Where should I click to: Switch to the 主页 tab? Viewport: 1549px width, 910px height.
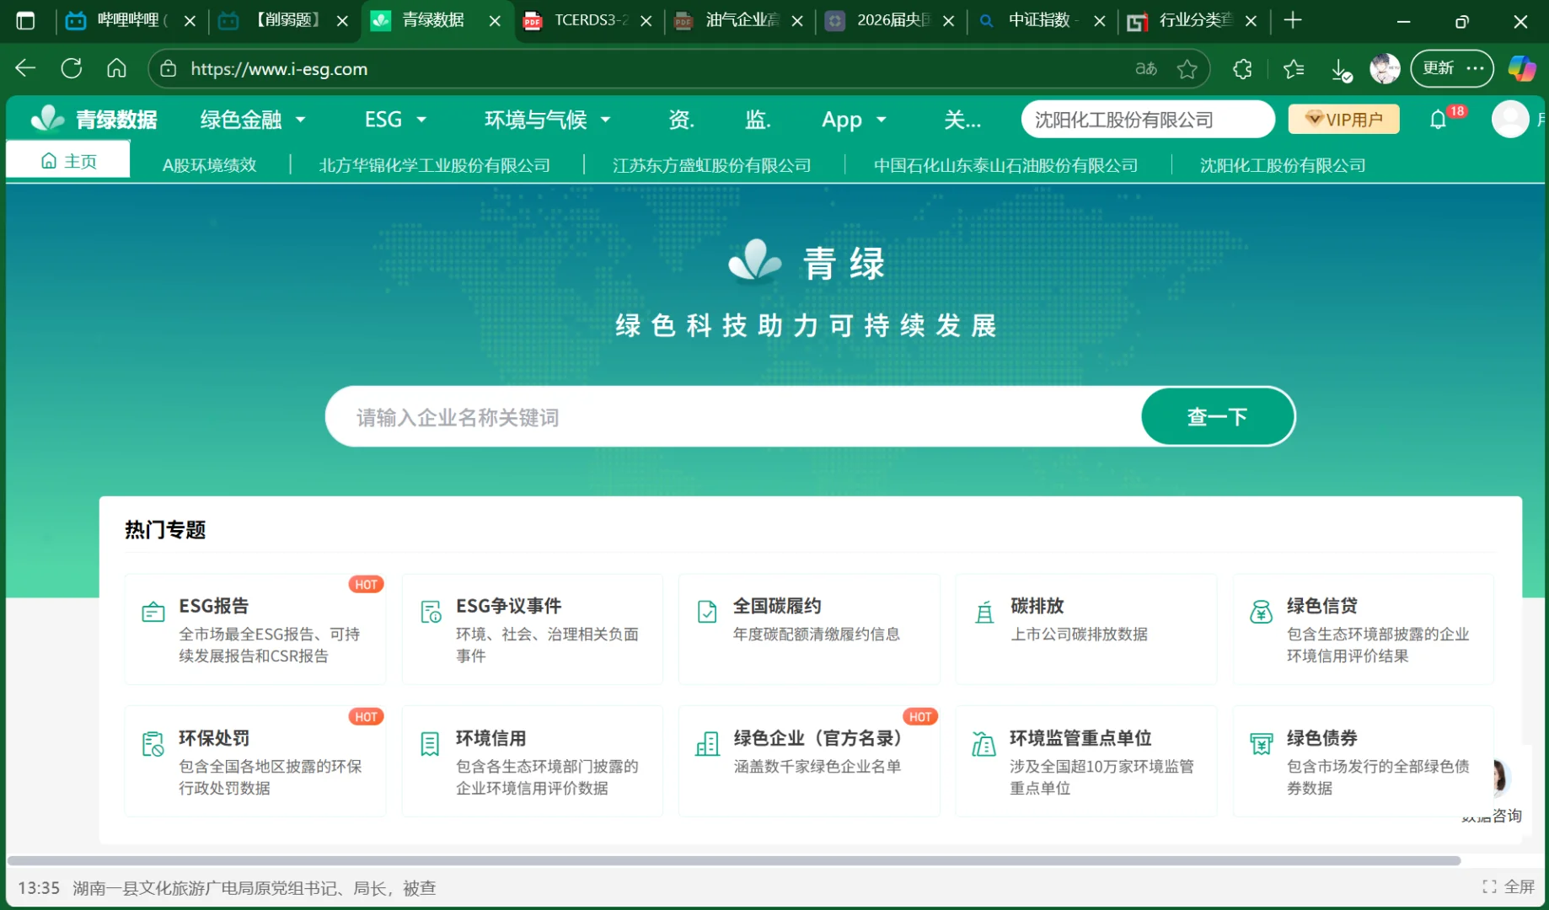tap(68, 160)
